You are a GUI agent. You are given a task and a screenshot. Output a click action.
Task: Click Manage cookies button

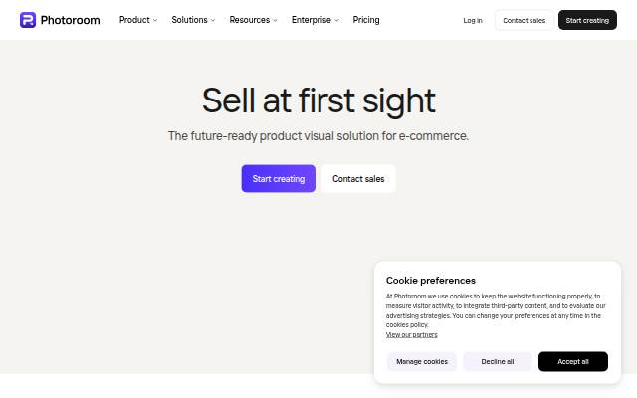[x=422, y=361]
